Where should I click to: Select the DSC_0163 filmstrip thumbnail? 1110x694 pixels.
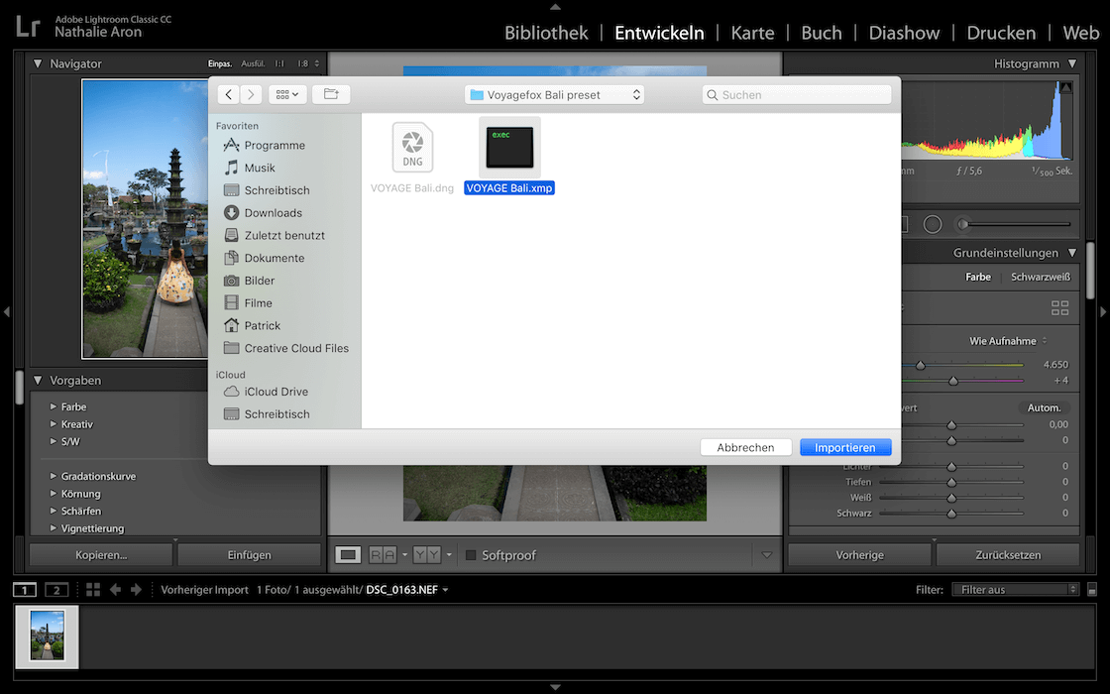point(48,636)
